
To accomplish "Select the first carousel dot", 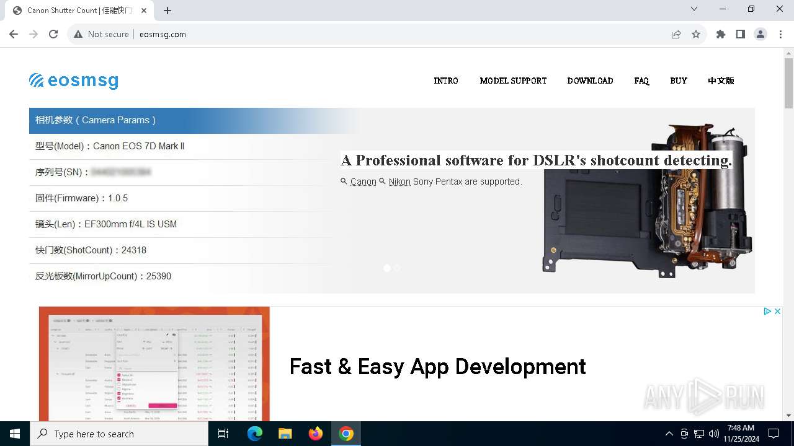I will pos(387,268).
